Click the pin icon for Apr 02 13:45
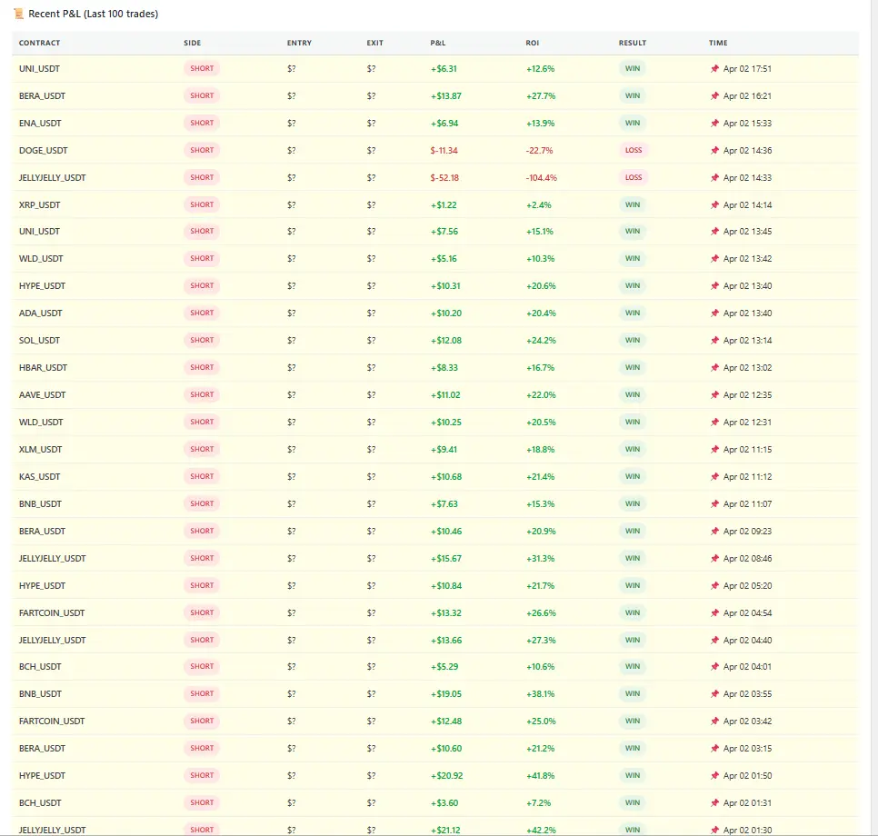The height and width of the screenshot is (836, 878). click(x=714, y=231)
